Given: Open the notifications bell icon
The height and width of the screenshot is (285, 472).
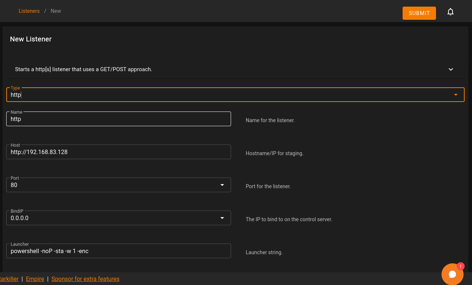Looking at the screenshot, I should [x=450, y=12].
